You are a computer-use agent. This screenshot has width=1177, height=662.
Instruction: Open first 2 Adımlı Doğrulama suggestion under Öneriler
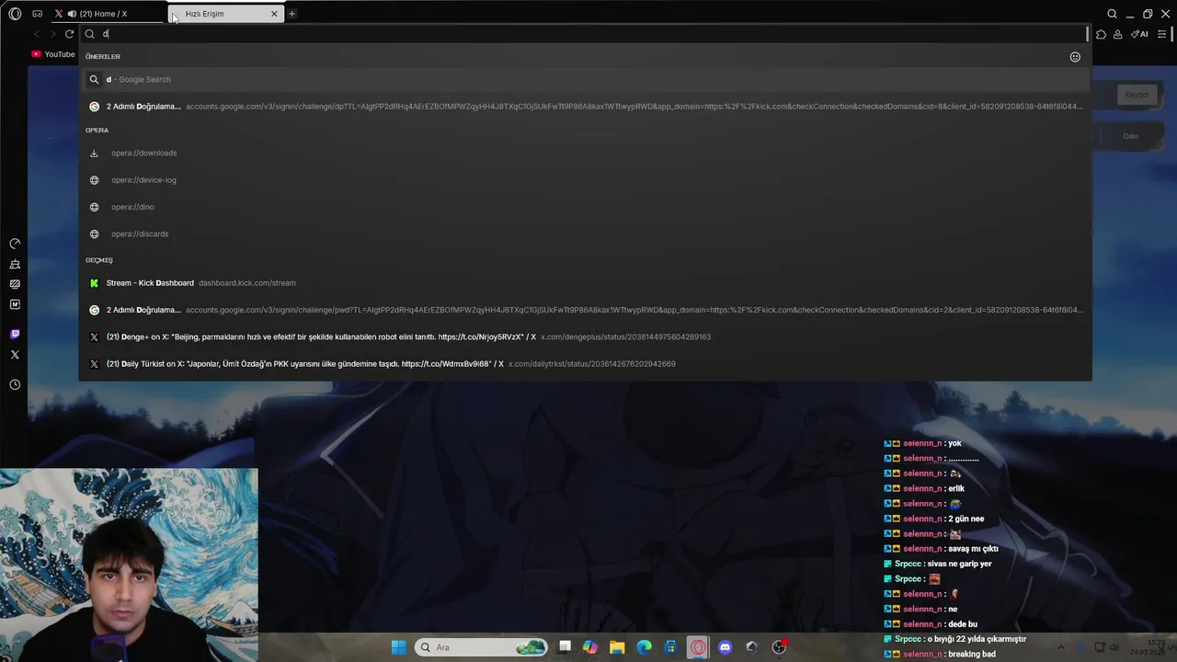[x=585, y=107]
